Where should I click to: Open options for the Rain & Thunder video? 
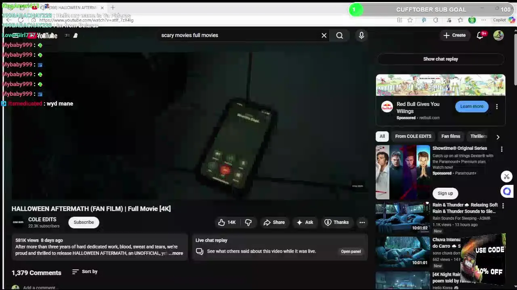pos(503,206)
